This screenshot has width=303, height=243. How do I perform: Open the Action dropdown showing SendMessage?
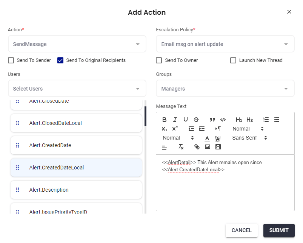(x=77, y=44)
